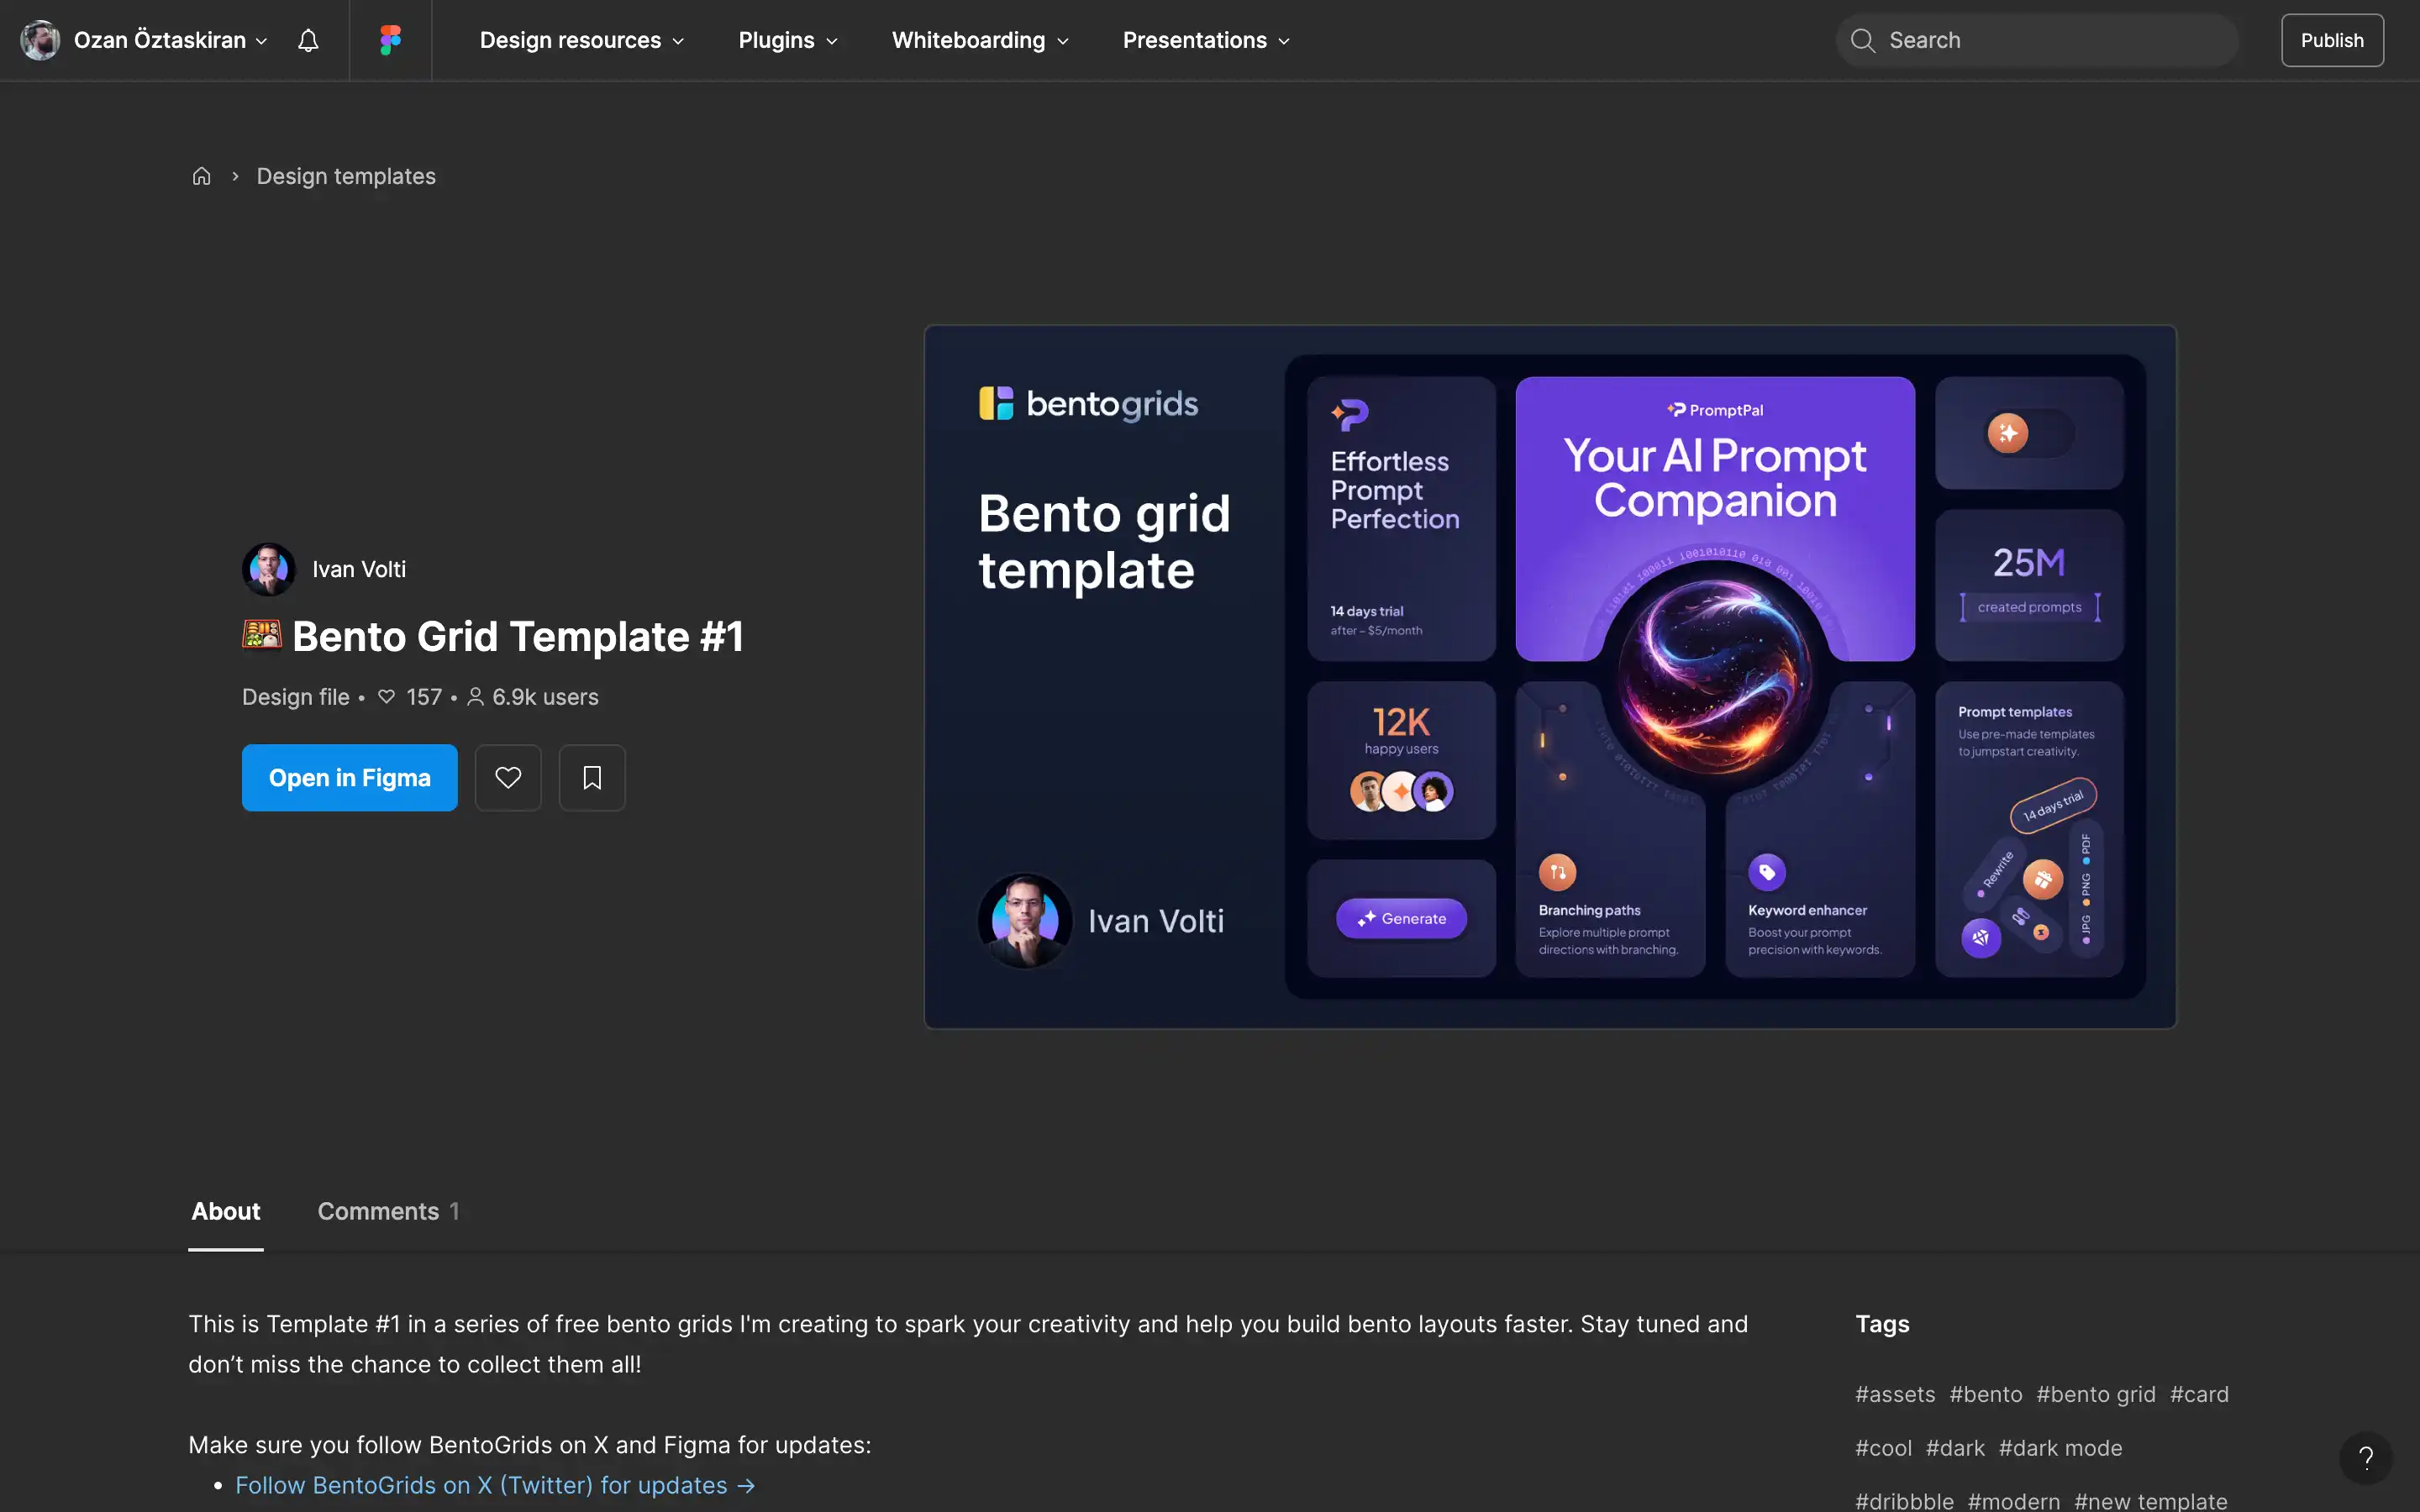Select the #cool tag
The width and height of the screenshot is (2420, 1512).
tap(1883, 1448)
